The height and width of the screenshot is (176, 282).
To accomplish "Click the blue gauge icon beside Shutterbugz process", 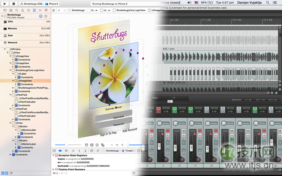I will [41, 16].
